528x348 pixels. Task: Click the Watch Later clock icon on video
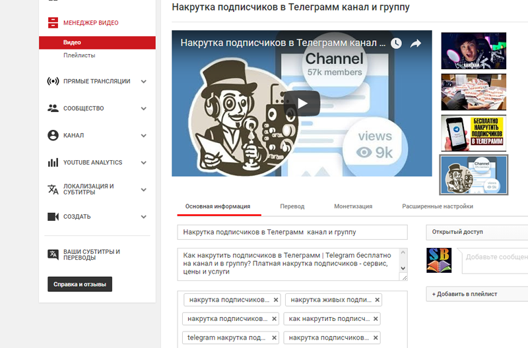[x=397, y=43]
